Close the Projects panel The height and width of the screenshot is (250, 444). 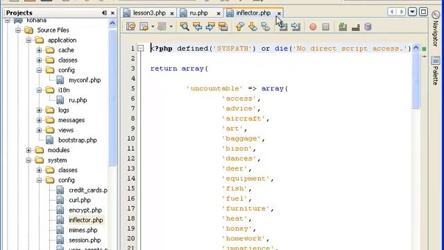(112, 13)
